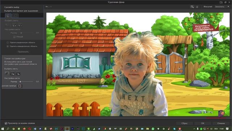The height and width of the screenshot is (131, 232).
Task: Select the smart brush selection tool tab
Action: 8,15
